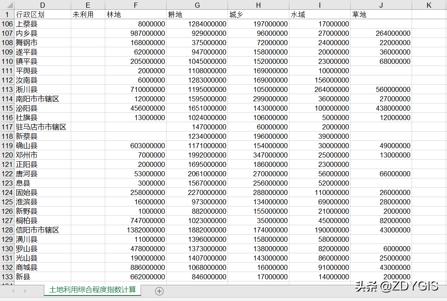The height and width of the screenshot is (301, 447).
Task: Select 草地 value 560000000
Action: click(381, 89)
